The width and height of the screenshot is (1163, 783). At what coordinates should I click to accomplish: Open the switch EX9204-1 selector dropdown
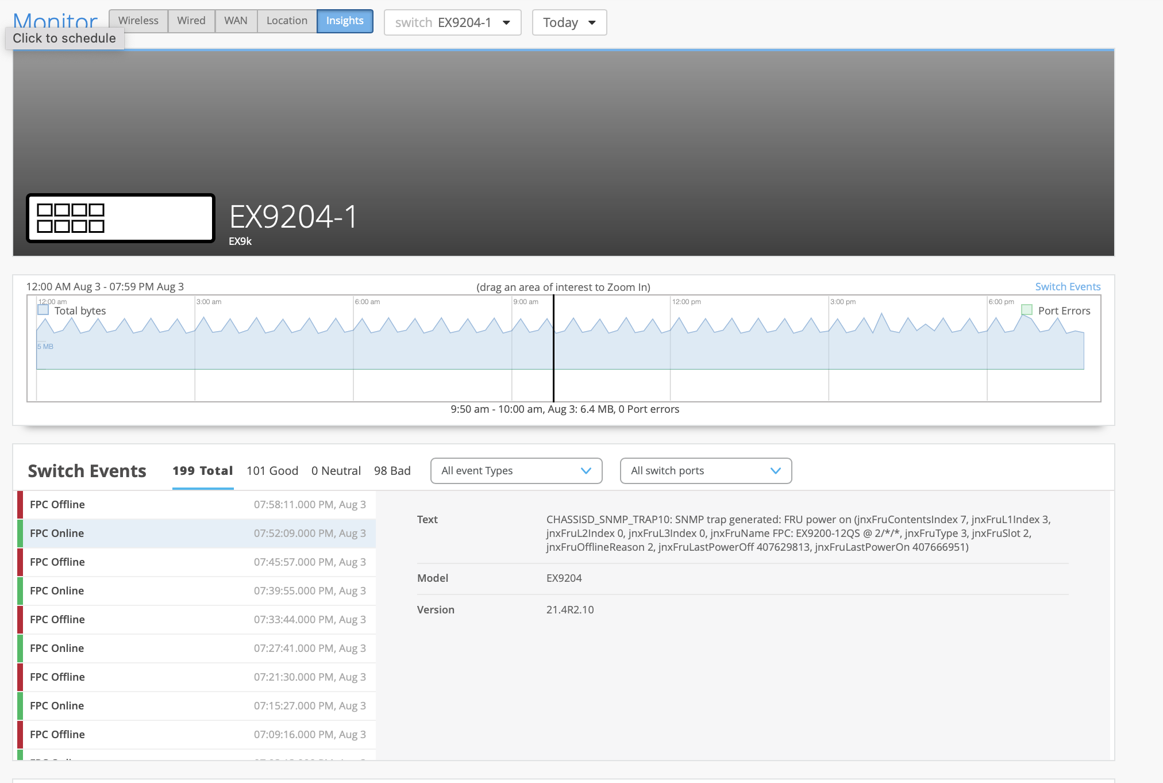pyautogui.click(x=452, y=22)
